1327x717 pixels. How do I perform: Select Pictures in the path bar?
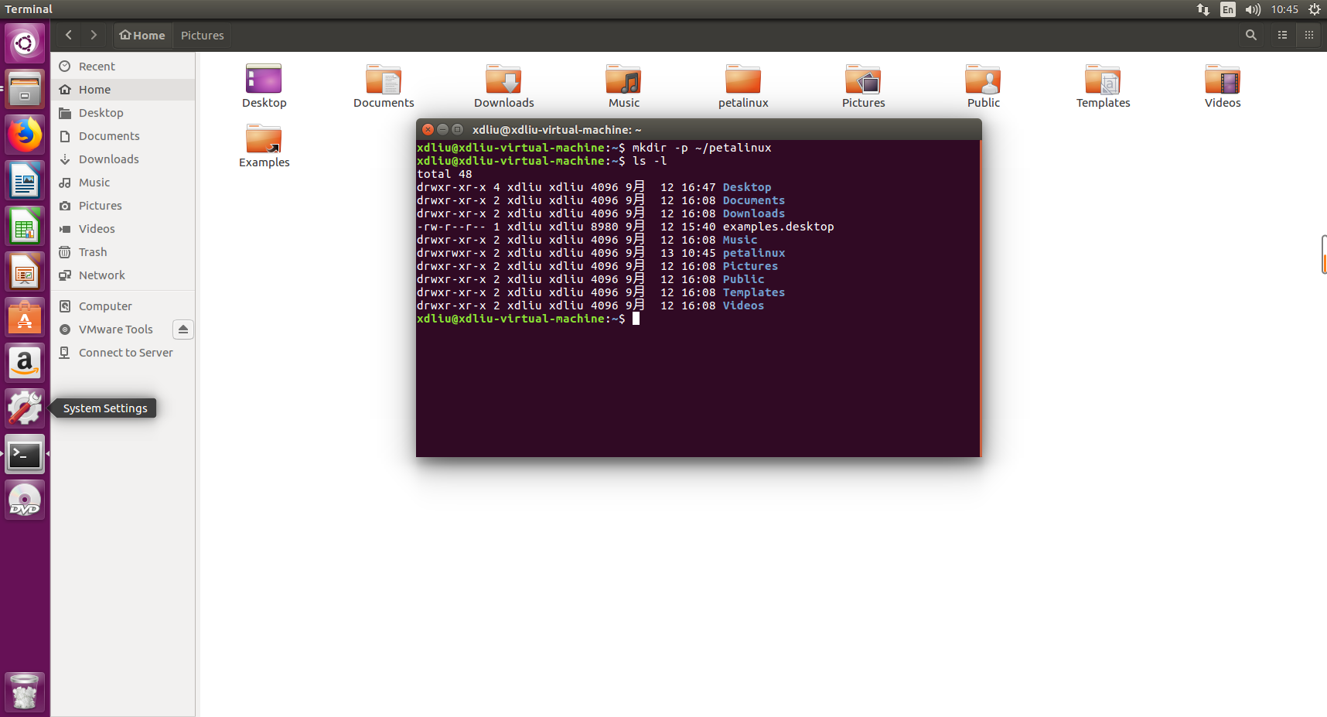(202, 35)
